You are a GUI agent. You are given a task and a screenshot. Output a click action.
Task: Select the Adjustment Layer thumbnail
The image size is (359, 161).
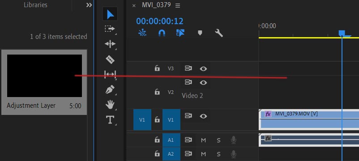tap(44, 76)
